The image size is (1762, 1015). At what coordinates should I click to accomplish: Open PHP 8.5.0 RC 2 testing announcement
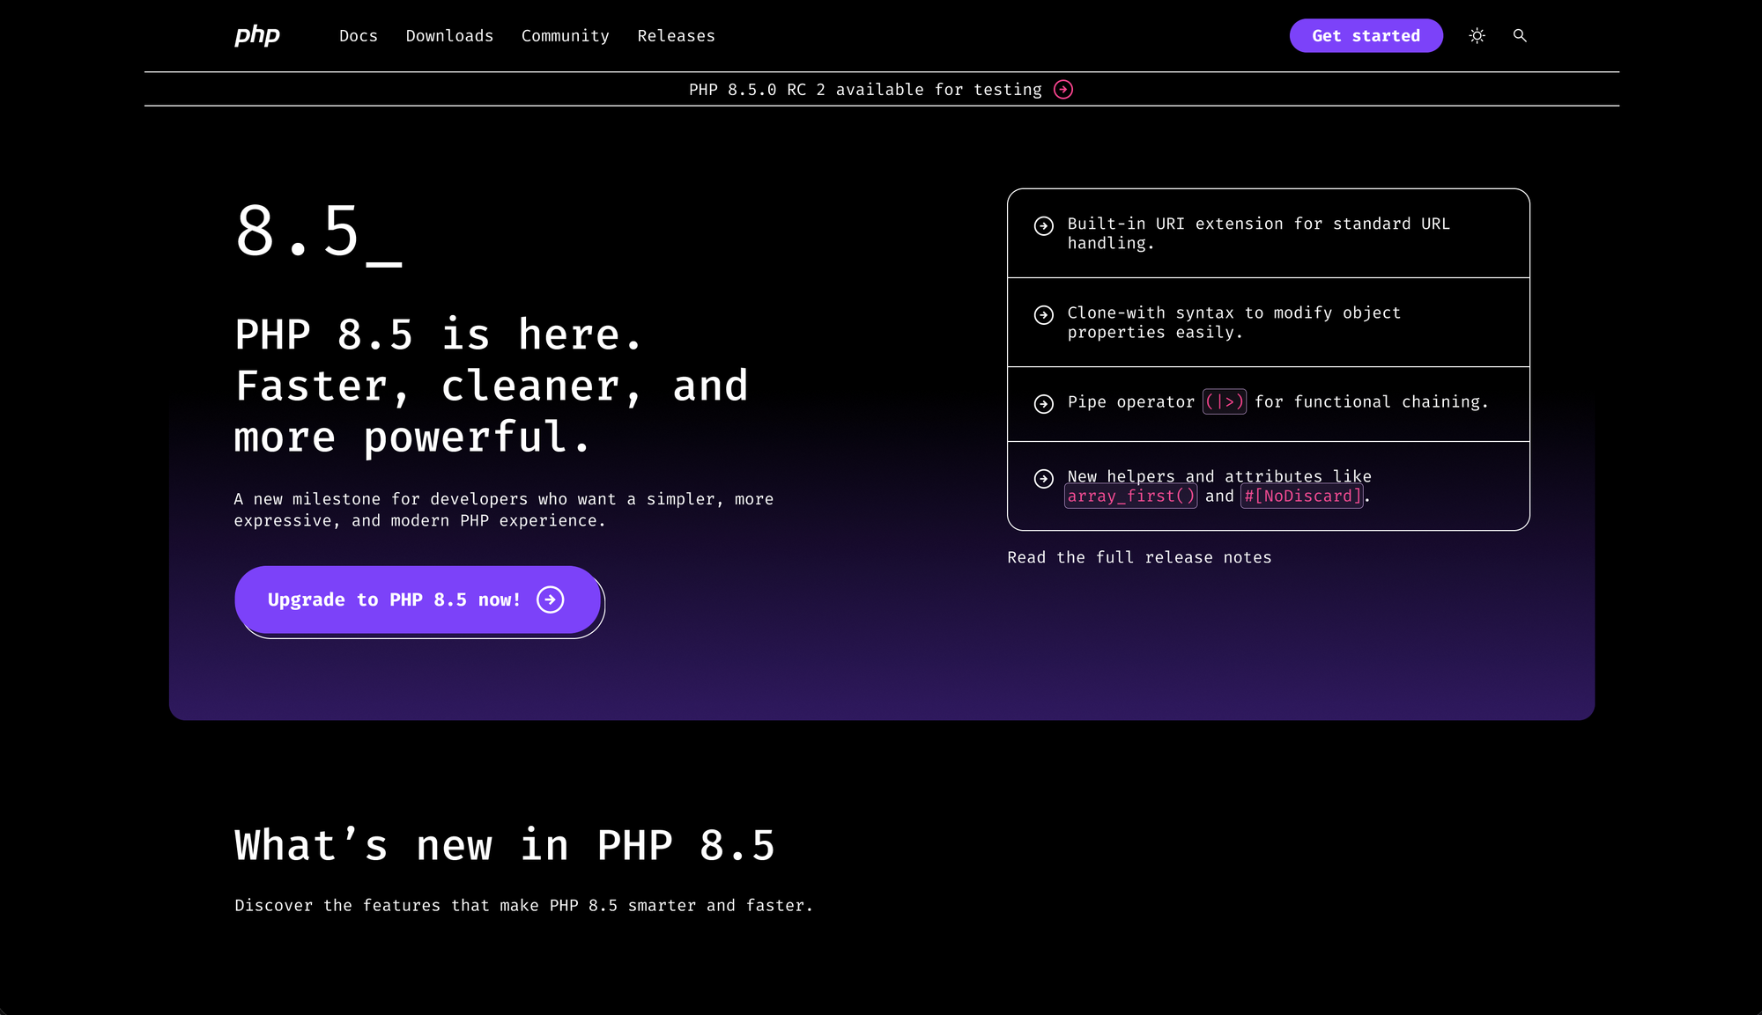[x=880, y=90]
